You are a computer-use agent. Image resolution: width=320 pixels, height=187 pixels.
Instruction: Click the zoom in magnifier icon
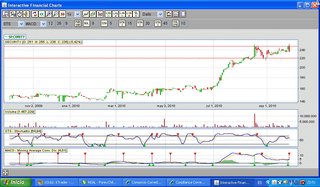[49, 14]
